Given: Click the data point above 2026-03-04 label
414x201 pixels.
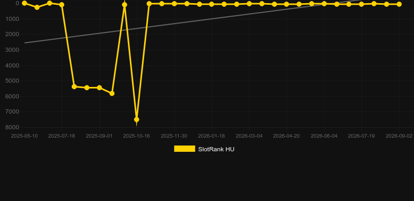Looking at the screenshot, I should [249, 4].
